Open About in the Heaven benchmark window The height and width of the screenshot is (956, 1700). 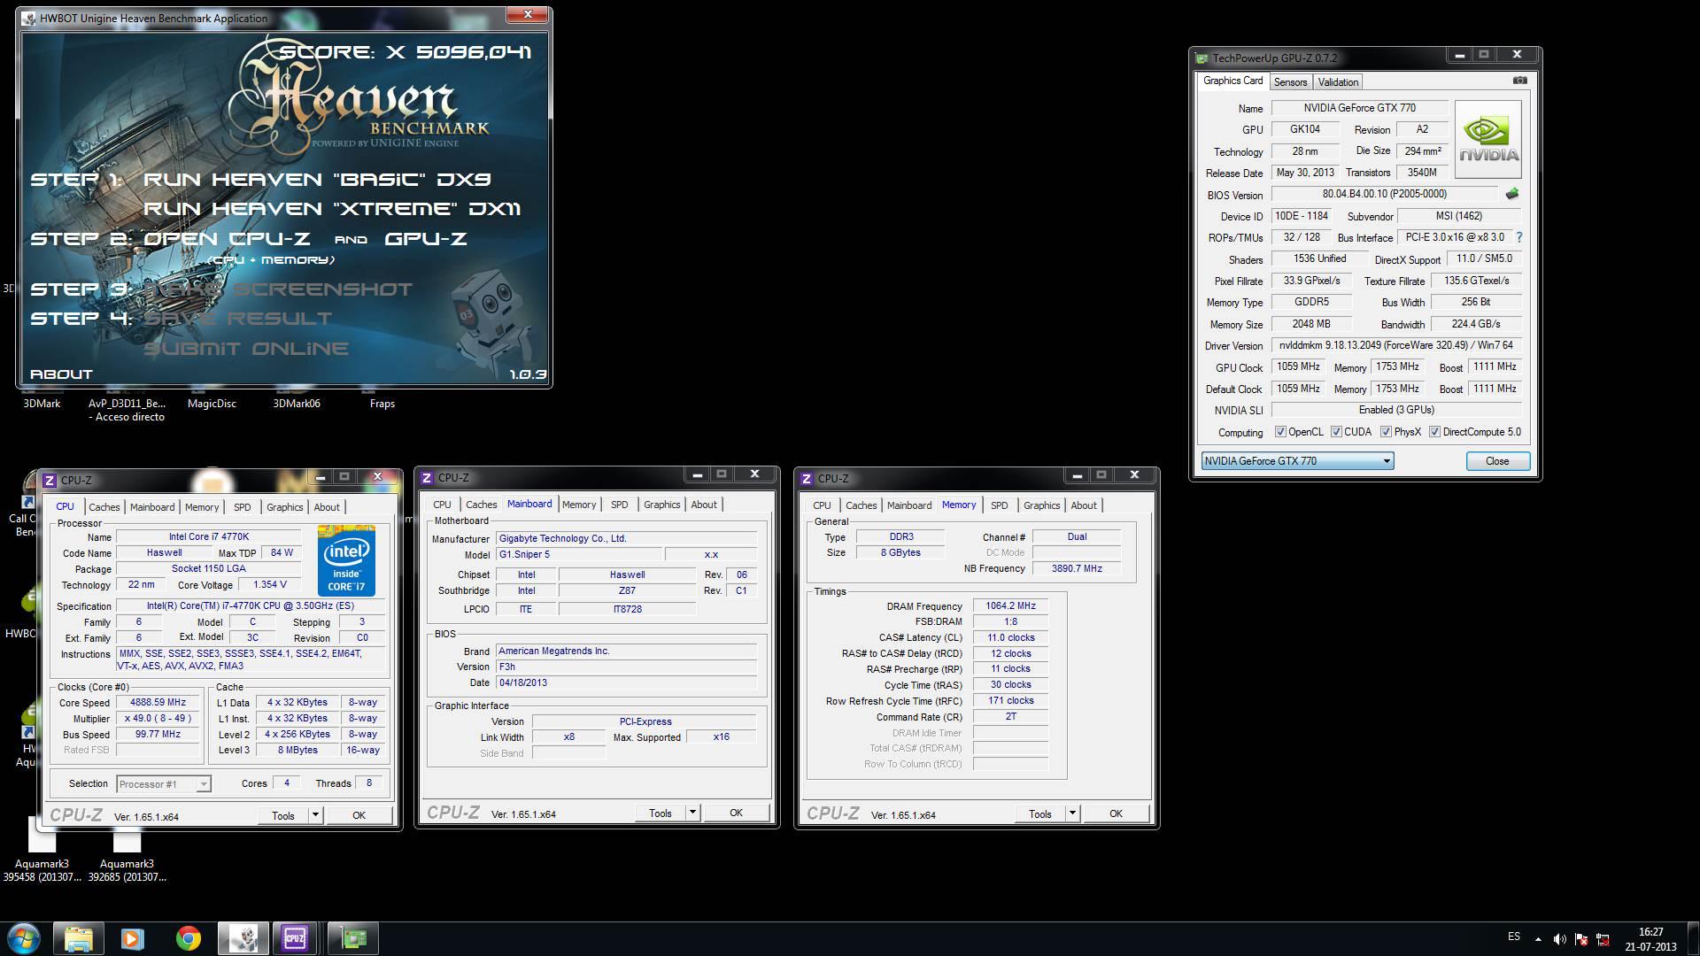[61, 374]
